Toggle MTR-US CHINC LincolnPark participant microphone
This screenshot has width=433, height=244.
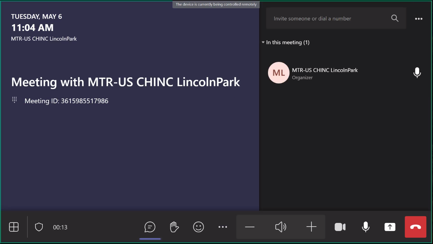[417, 73]
